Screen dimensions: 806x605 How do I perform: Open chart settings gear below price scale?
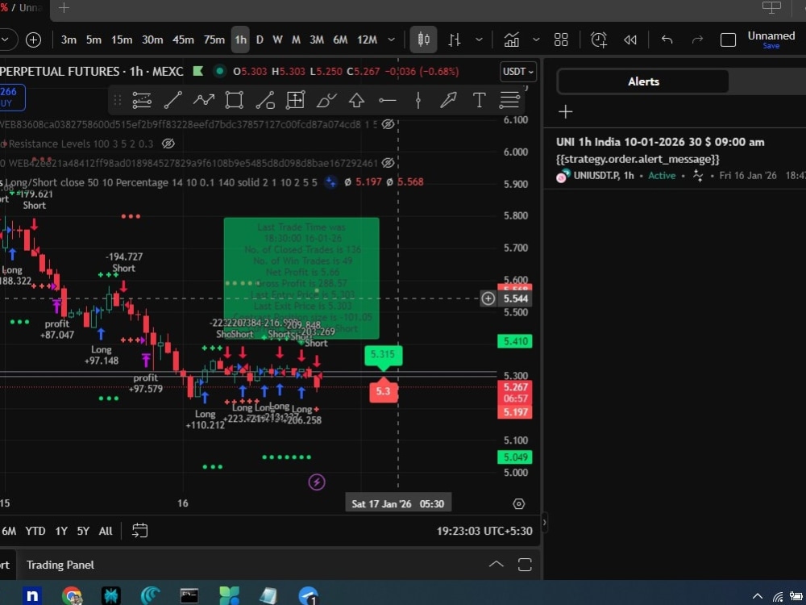(518, 503)
